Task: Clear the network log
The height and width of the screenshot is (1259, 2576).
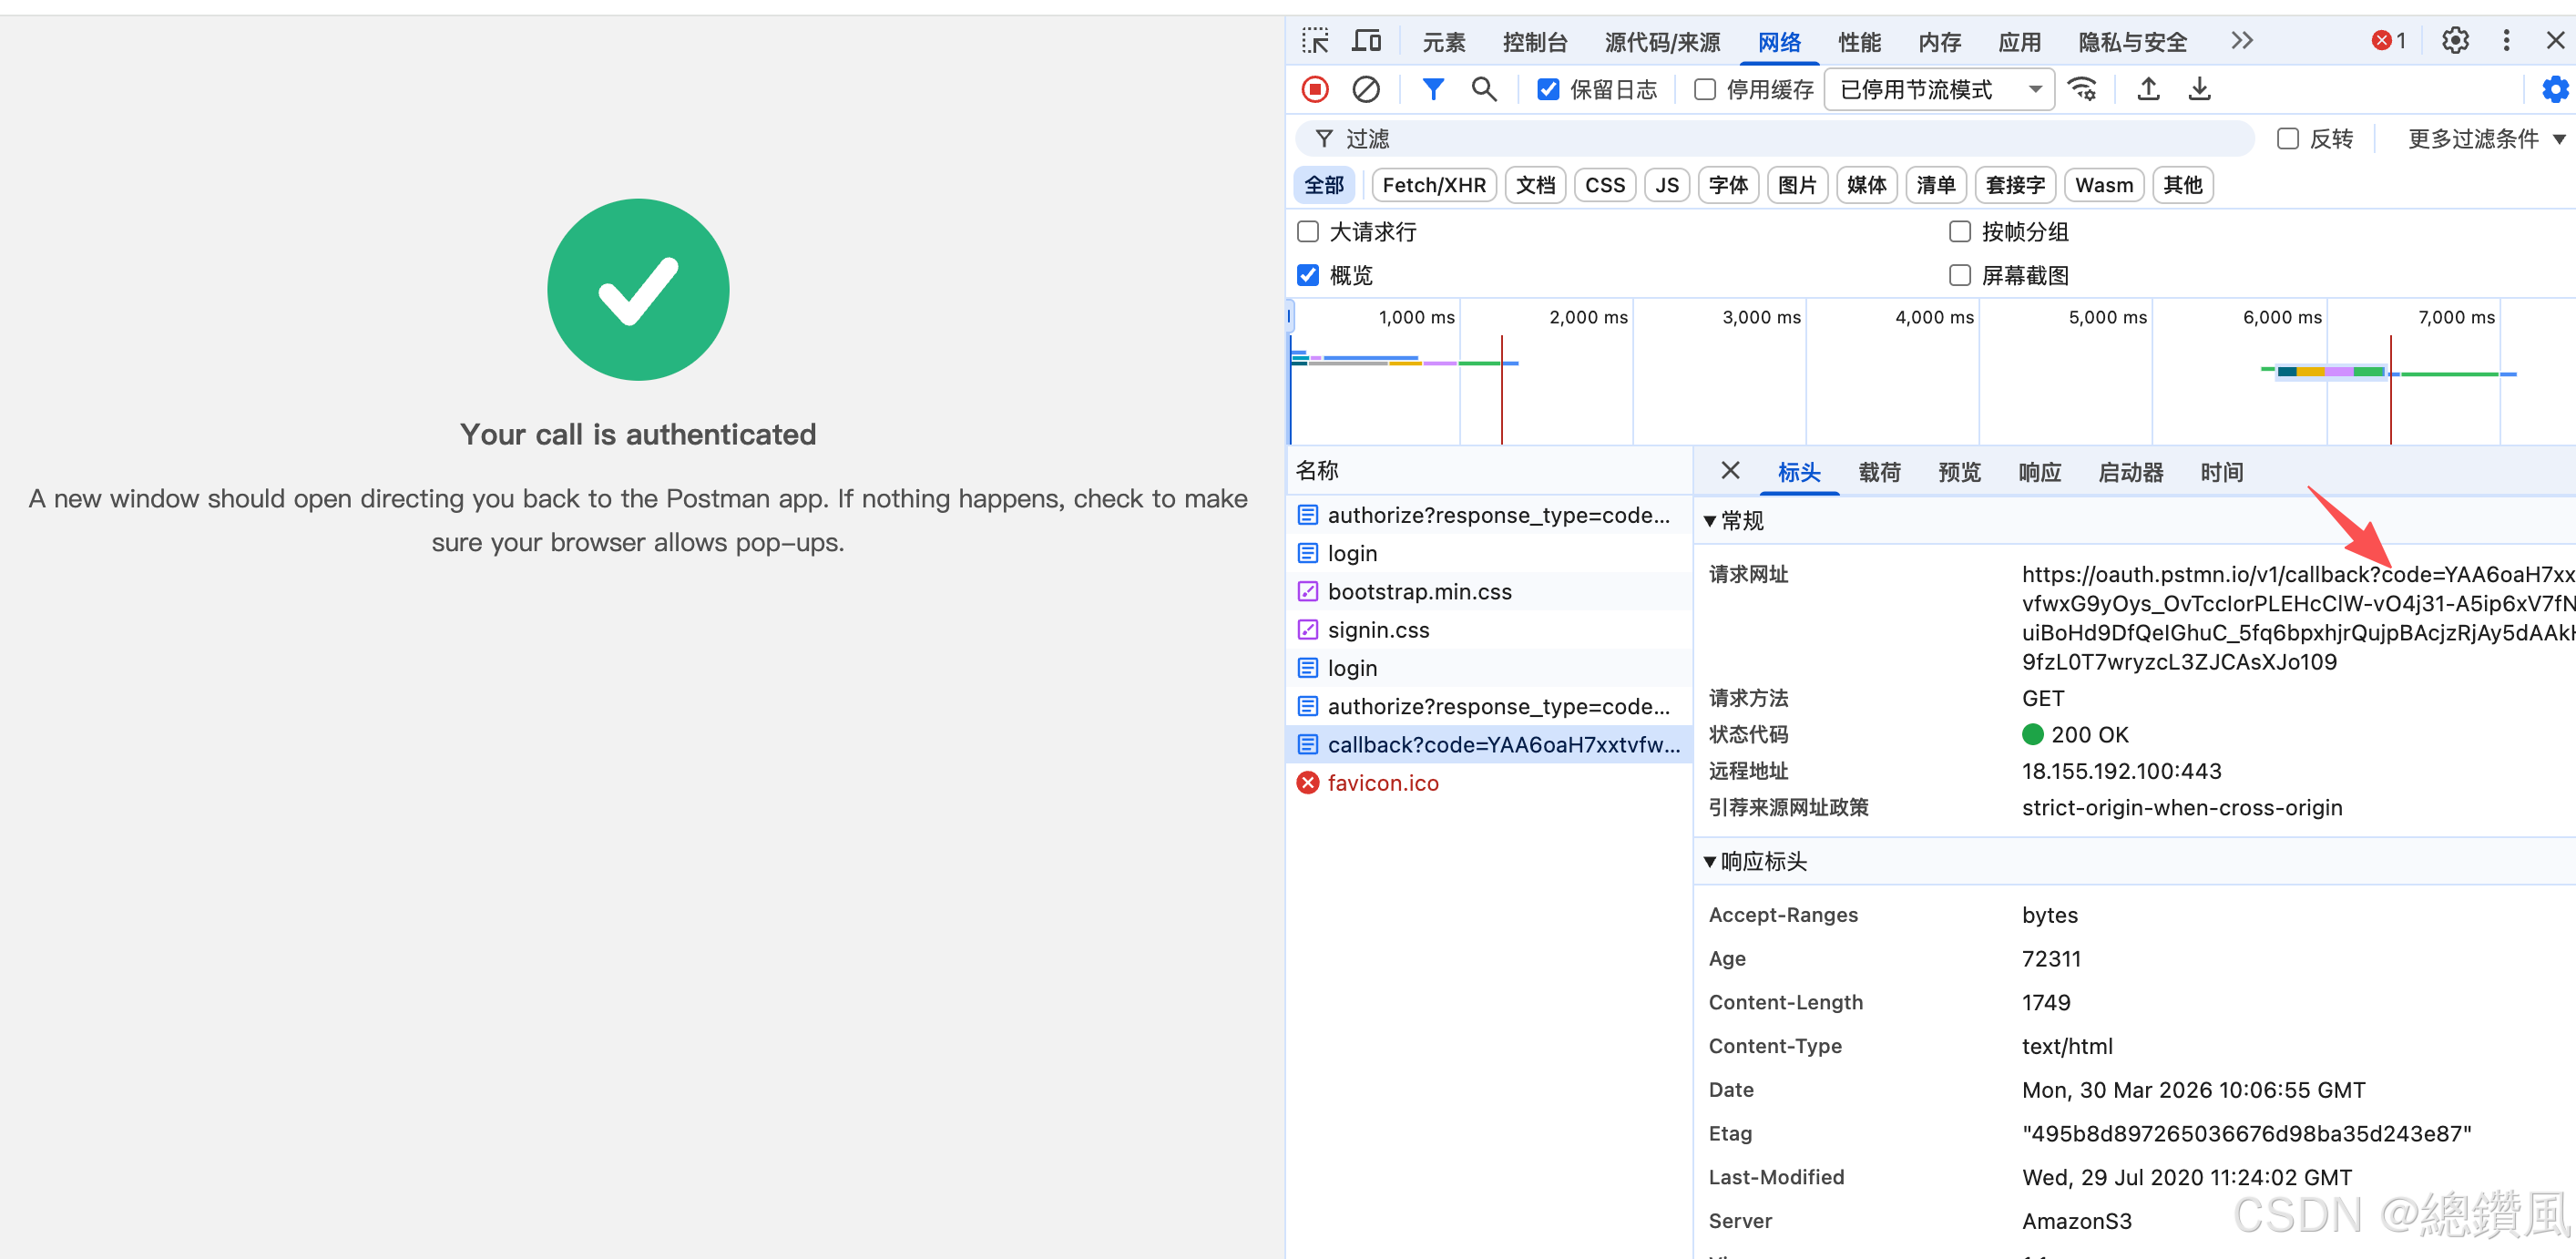Action: coord(1365,90)
